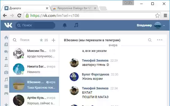Click the bookmarks star at sidebar bottom
This screenshot has width=170, height=106.
pos(6,104)
